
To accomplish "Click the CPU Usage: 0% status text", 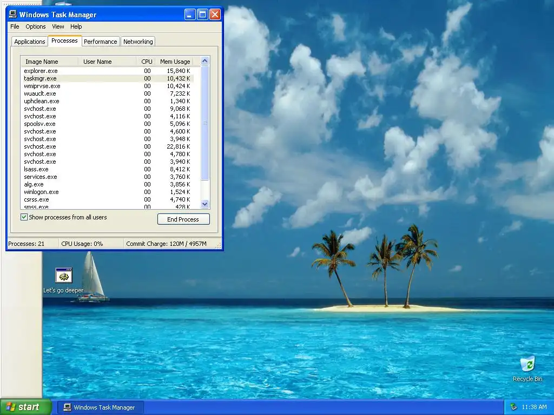I will coord(82,244).
